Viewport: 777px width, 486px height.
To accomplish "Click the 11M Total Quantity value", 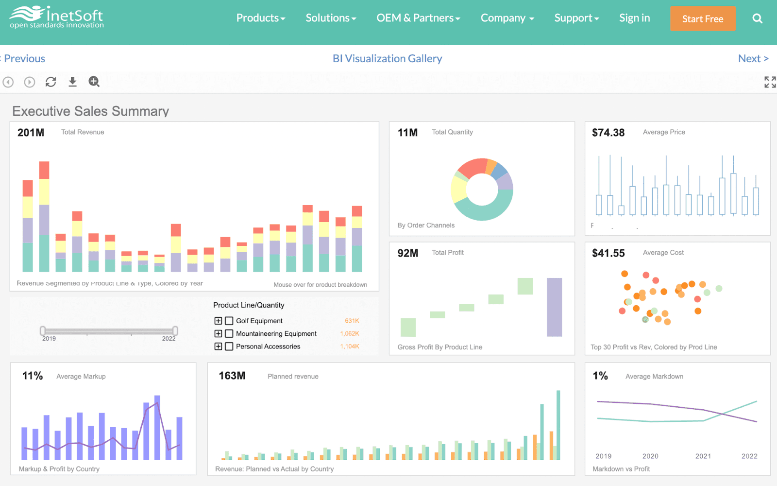I will pyautogui.click(x=407, y=133).
